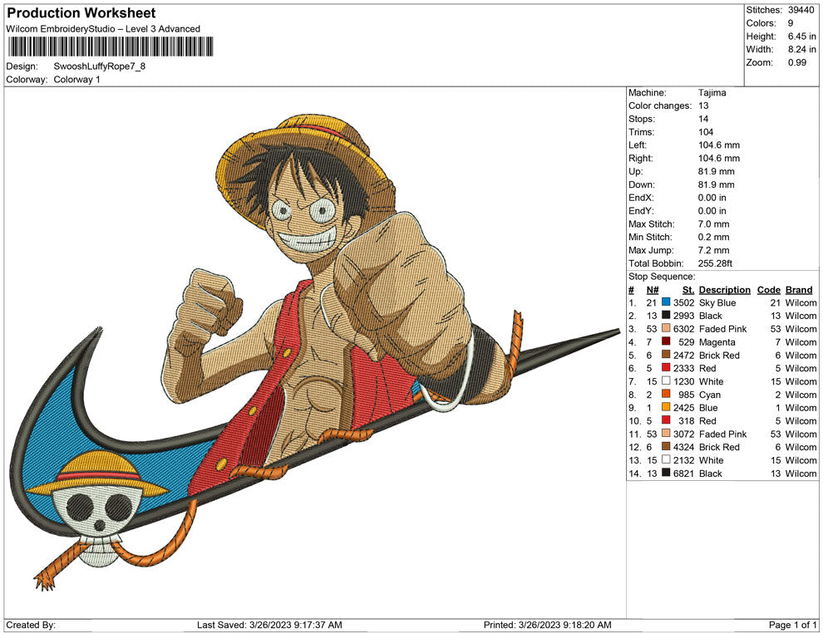The image size is (823, 633).
Task: Click the 'Cyan' description text
Action: 710,395
